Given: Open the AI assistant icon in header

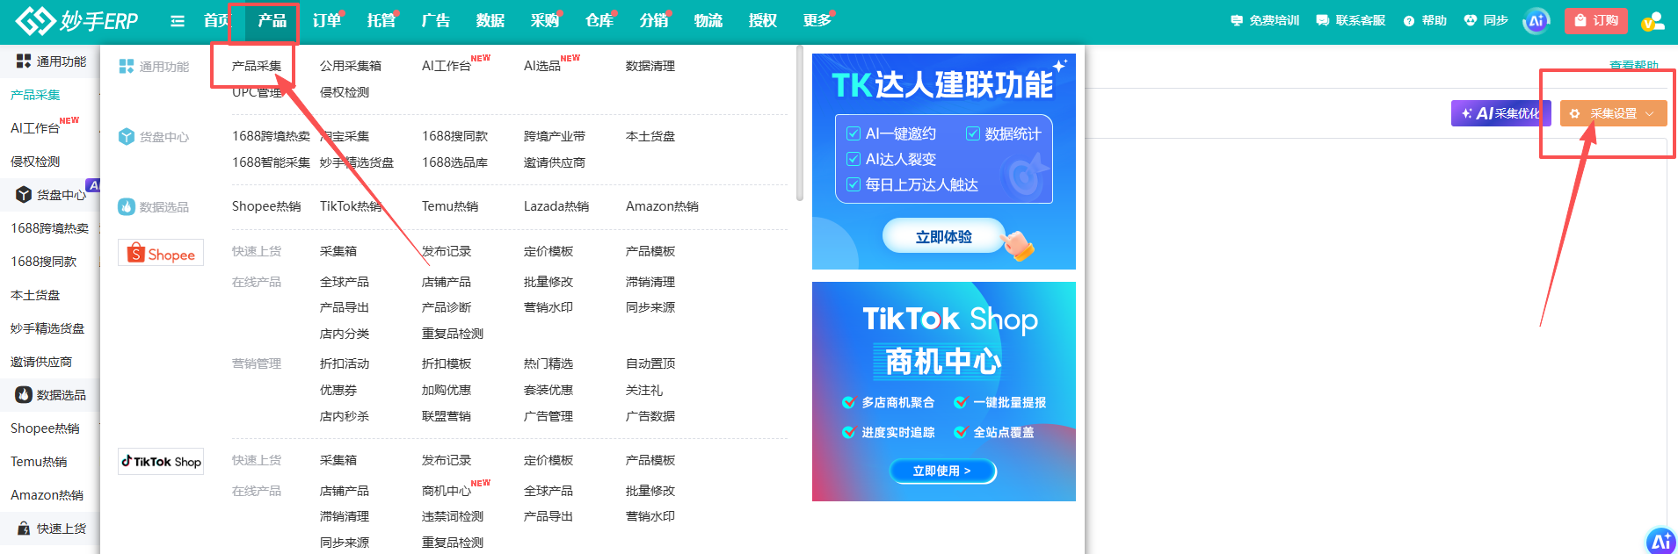Looking at the screenshot, I should (x=1536, y=21).
